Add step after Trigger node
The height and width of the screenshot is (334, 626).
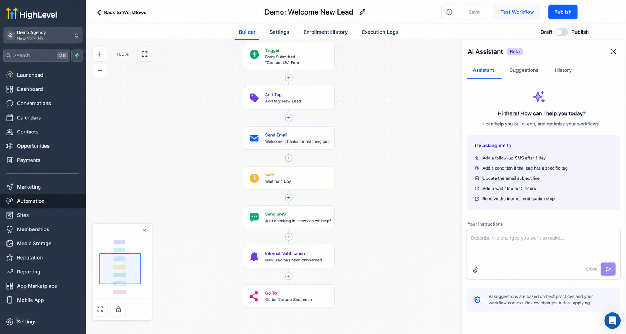pyautogui.click(x=289, y=78)
